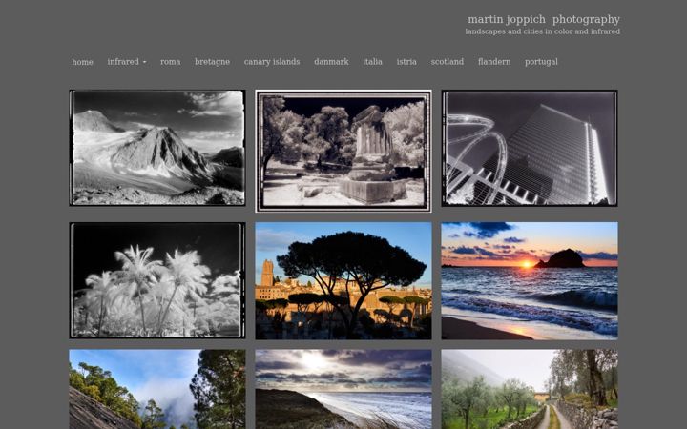Open the infrared palm trees photo
The height and width of the screenshot is (429, 687).
(157, 280)
